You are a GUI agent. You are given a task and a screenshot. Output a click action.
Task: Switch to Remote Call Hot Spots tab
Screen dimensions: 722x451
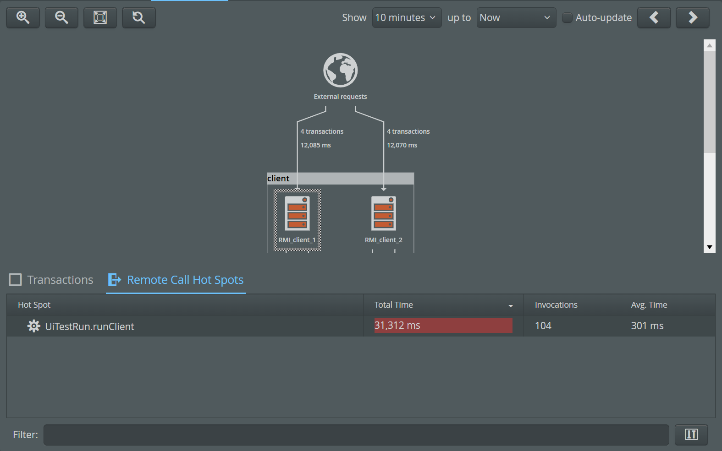(176, 280)
